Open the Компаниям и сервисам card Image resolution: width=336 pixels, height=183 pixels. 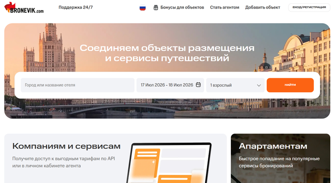(x=116, y=159)
